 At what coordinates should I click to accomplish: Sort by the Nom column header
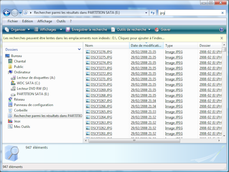[x=106, y=46]
